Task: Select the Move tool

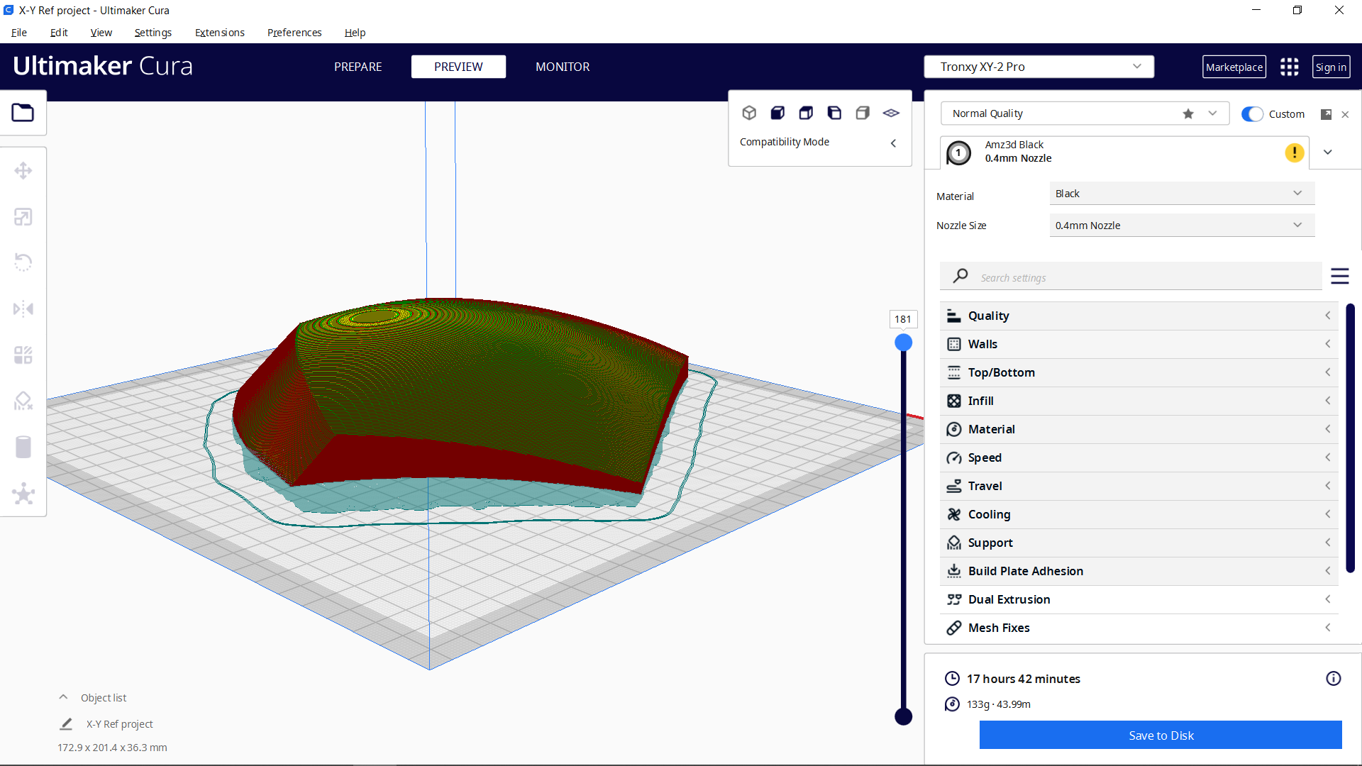Action: [x=23, y=171]
